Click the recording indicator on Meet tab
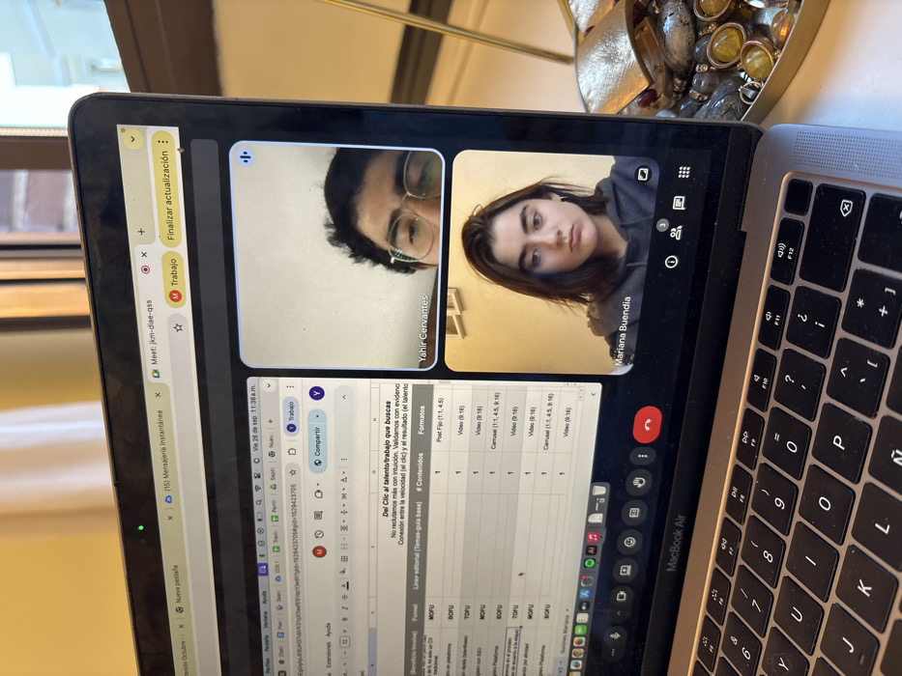This screenshot has width=902, height=676. click(x=145, y=269)
